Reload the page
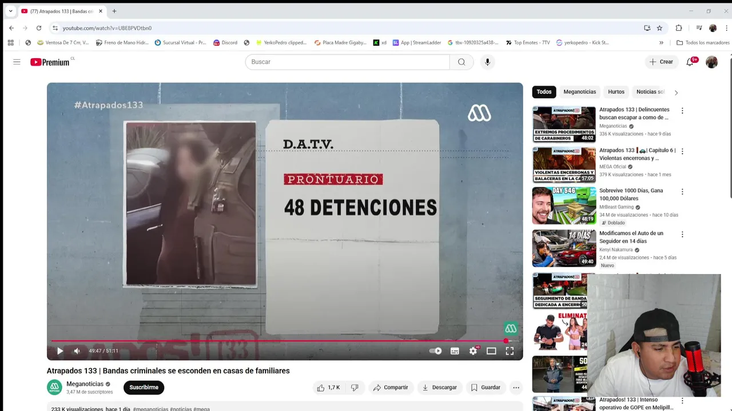The width and height of the screenshot is (732, 411). click(x=39, y=28)
